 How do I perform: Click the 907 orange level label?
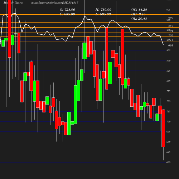point(171,18)
